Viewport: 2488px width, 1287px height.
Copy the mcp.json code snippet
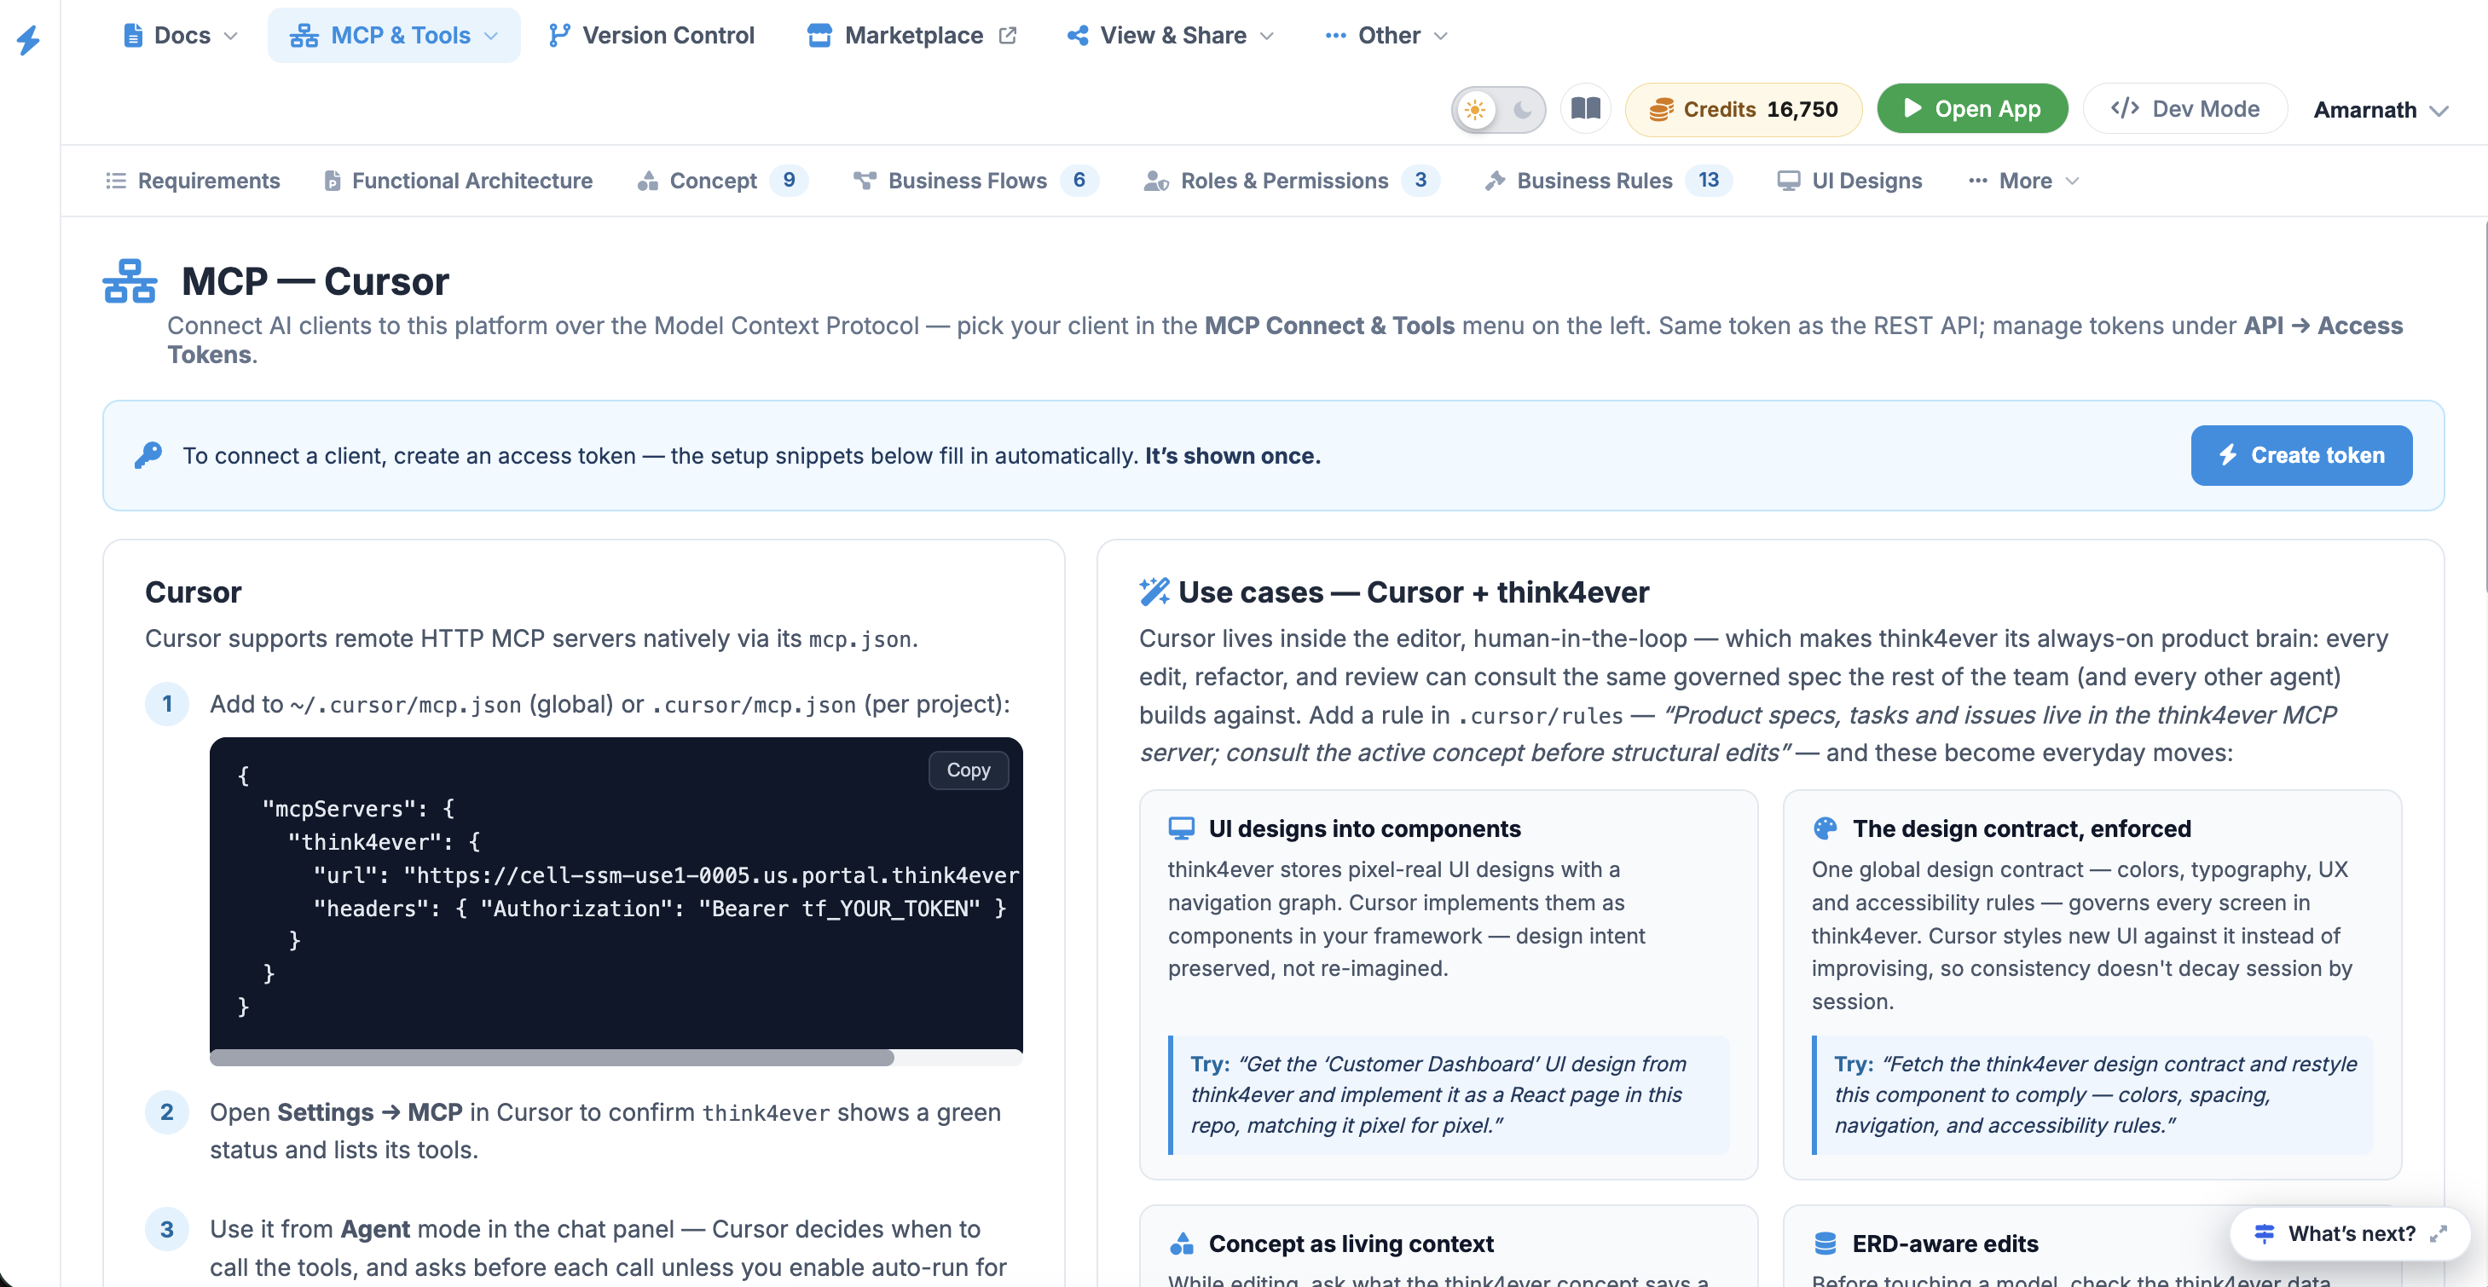[x=968, y=770]
